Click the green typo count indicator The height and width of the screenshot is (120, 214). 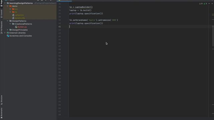pyautogui.click(x=205, y=4)
